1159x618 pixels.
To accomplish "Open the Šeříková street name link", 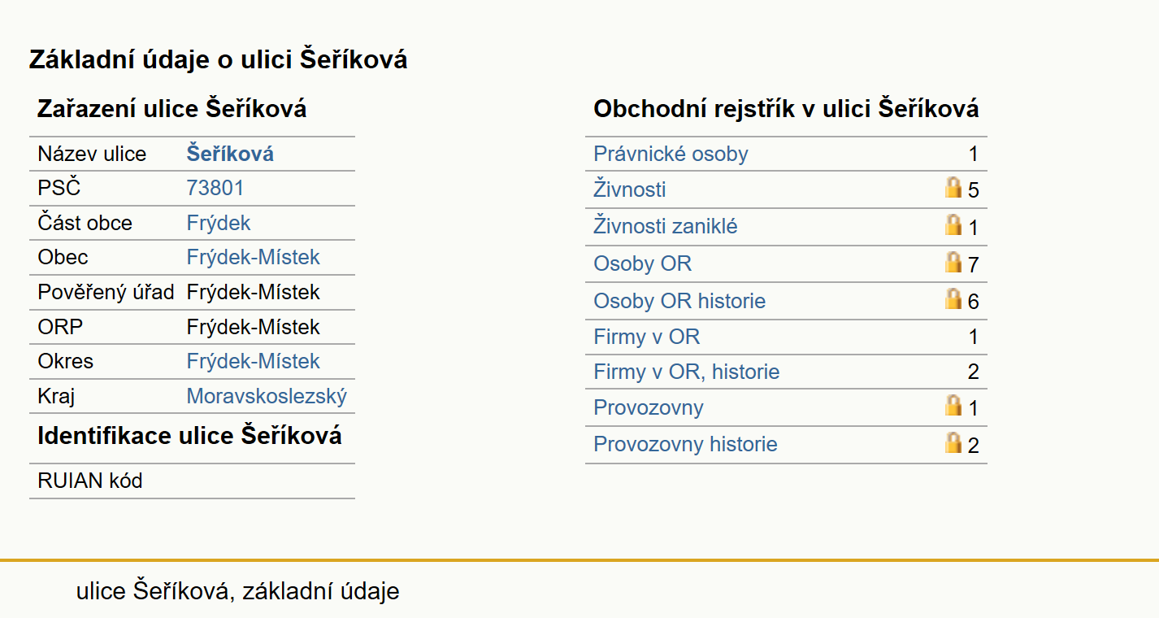I will click(x=230, y=154).
